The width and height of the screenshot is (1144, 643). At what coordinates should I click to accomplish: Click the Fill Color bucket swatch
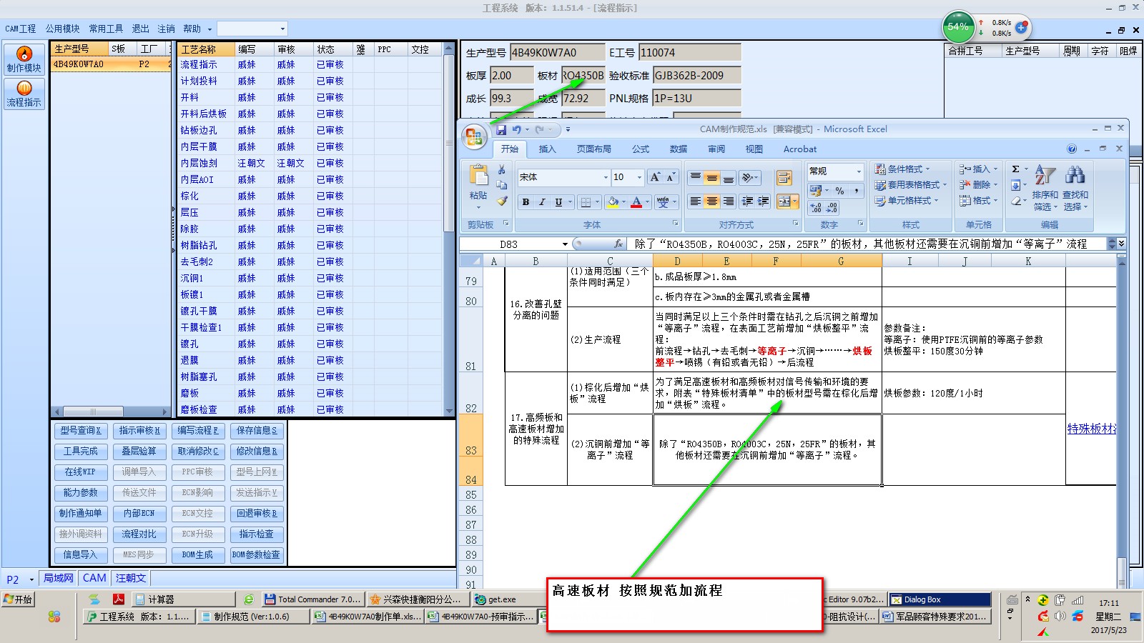613,202
